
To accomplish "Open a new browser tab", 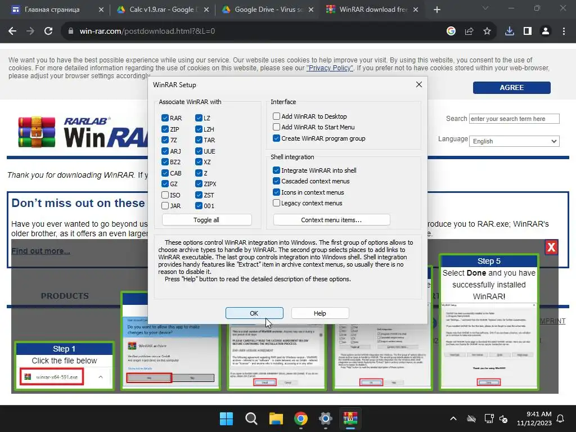I will point(436,10).
